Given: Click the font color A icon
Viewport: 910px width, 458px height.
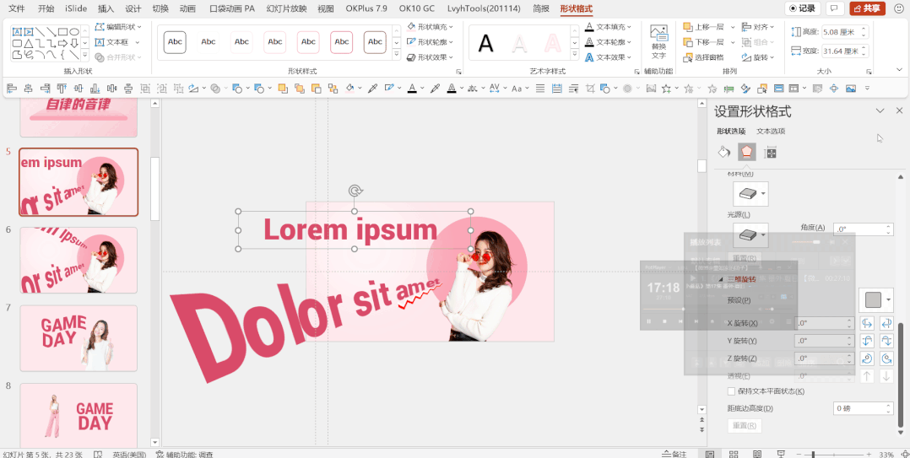Looking at the screenshot, I should pos(411,89).
